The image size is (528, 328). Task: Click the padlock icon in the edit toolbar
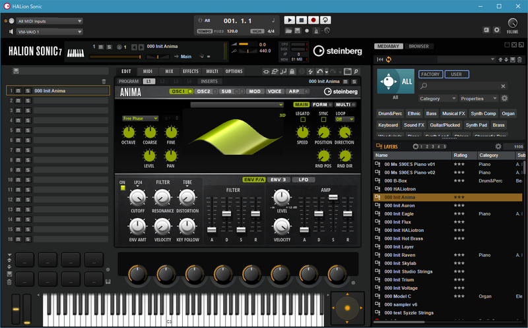click(292, 72)
